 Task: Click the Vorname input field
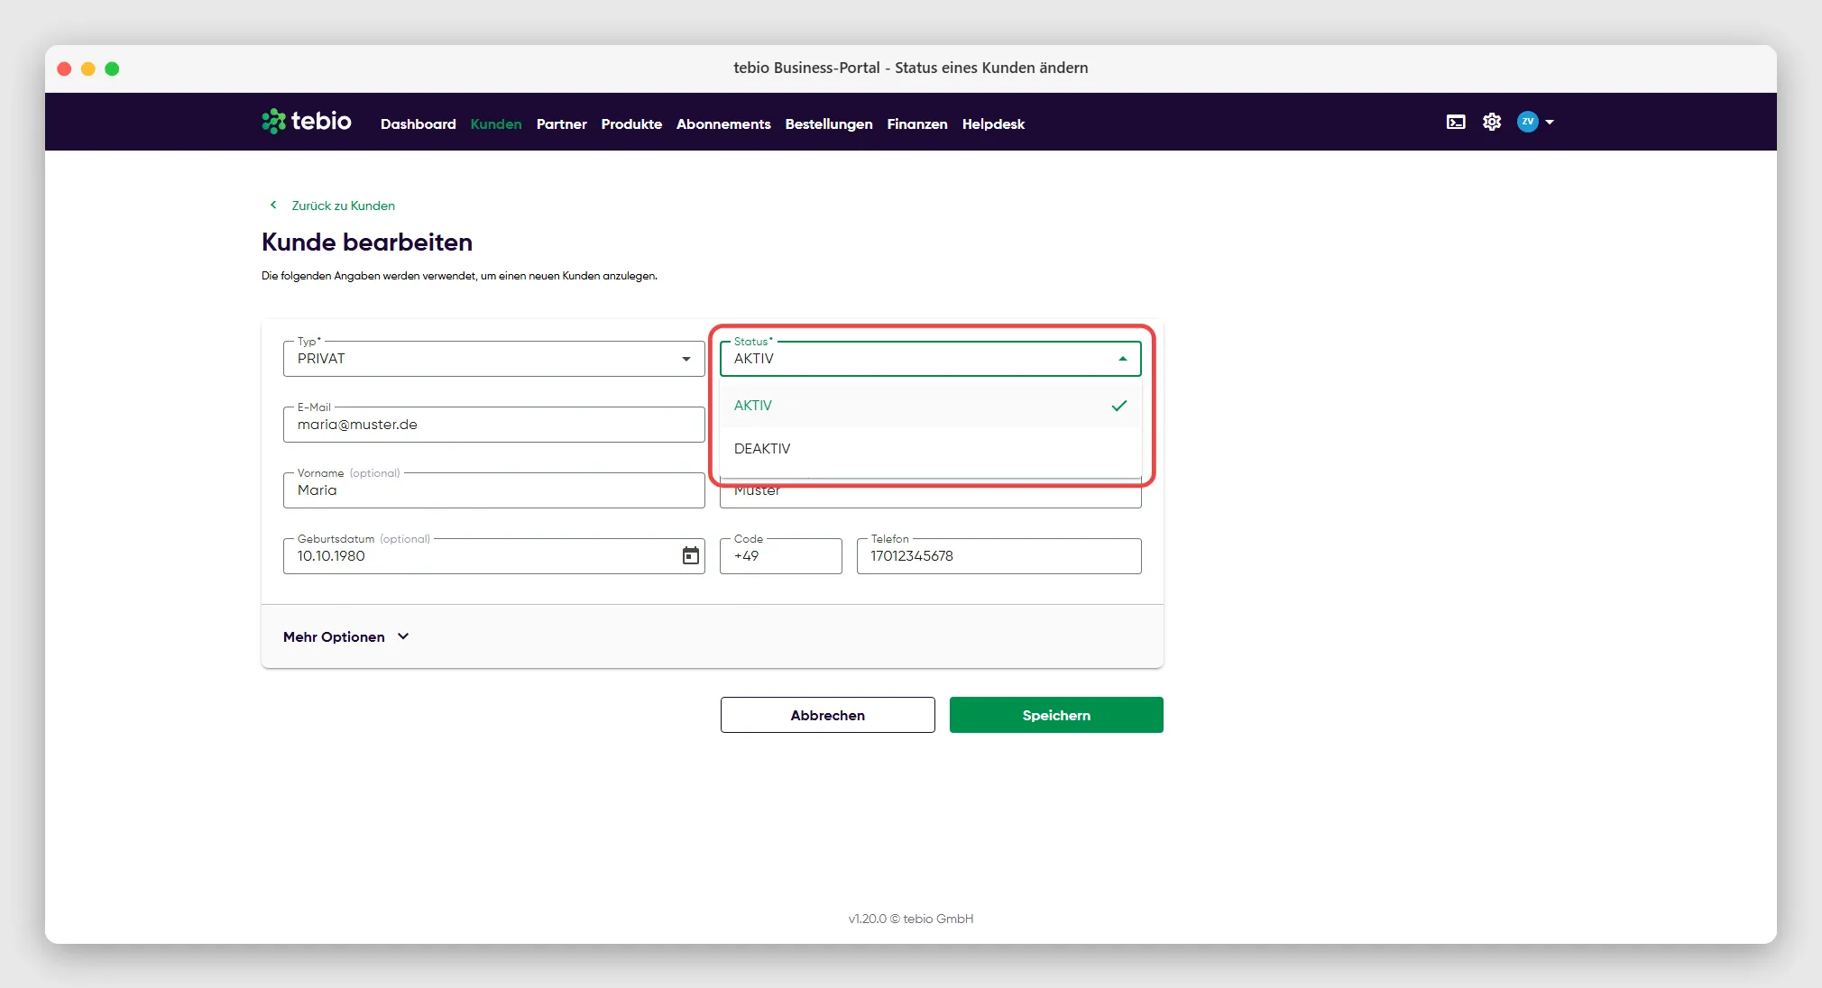tap(494, 490)
